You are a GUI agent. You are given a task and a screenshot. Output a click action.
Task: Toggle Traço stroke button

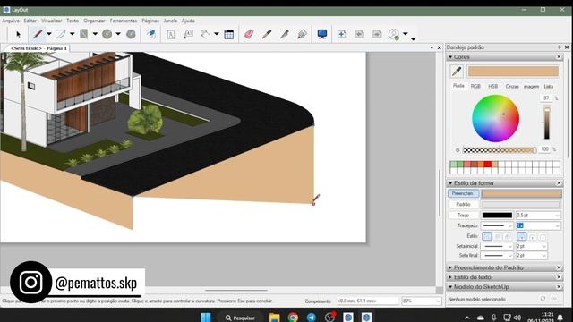point(463,216)
